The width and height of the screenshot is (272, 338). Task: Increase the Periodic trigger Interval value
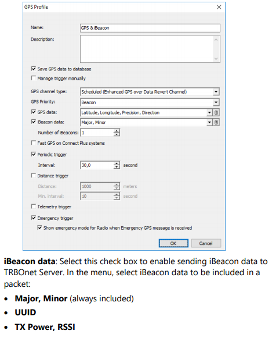click(117, 163)
